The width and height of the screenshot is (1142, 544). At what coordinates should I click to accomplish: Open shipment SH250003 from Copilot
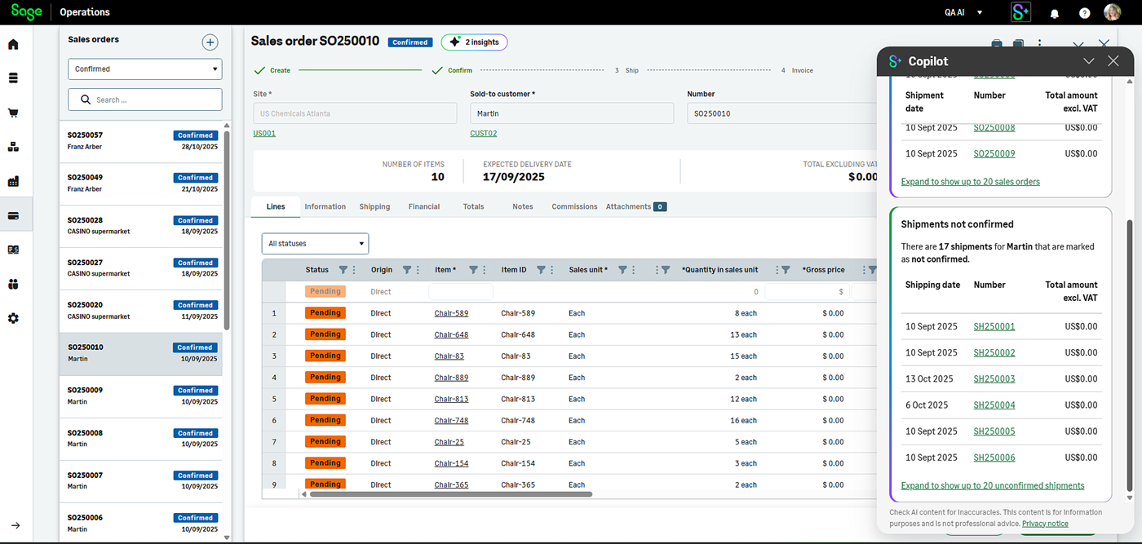pyautogui.click(x=994, y=378)
